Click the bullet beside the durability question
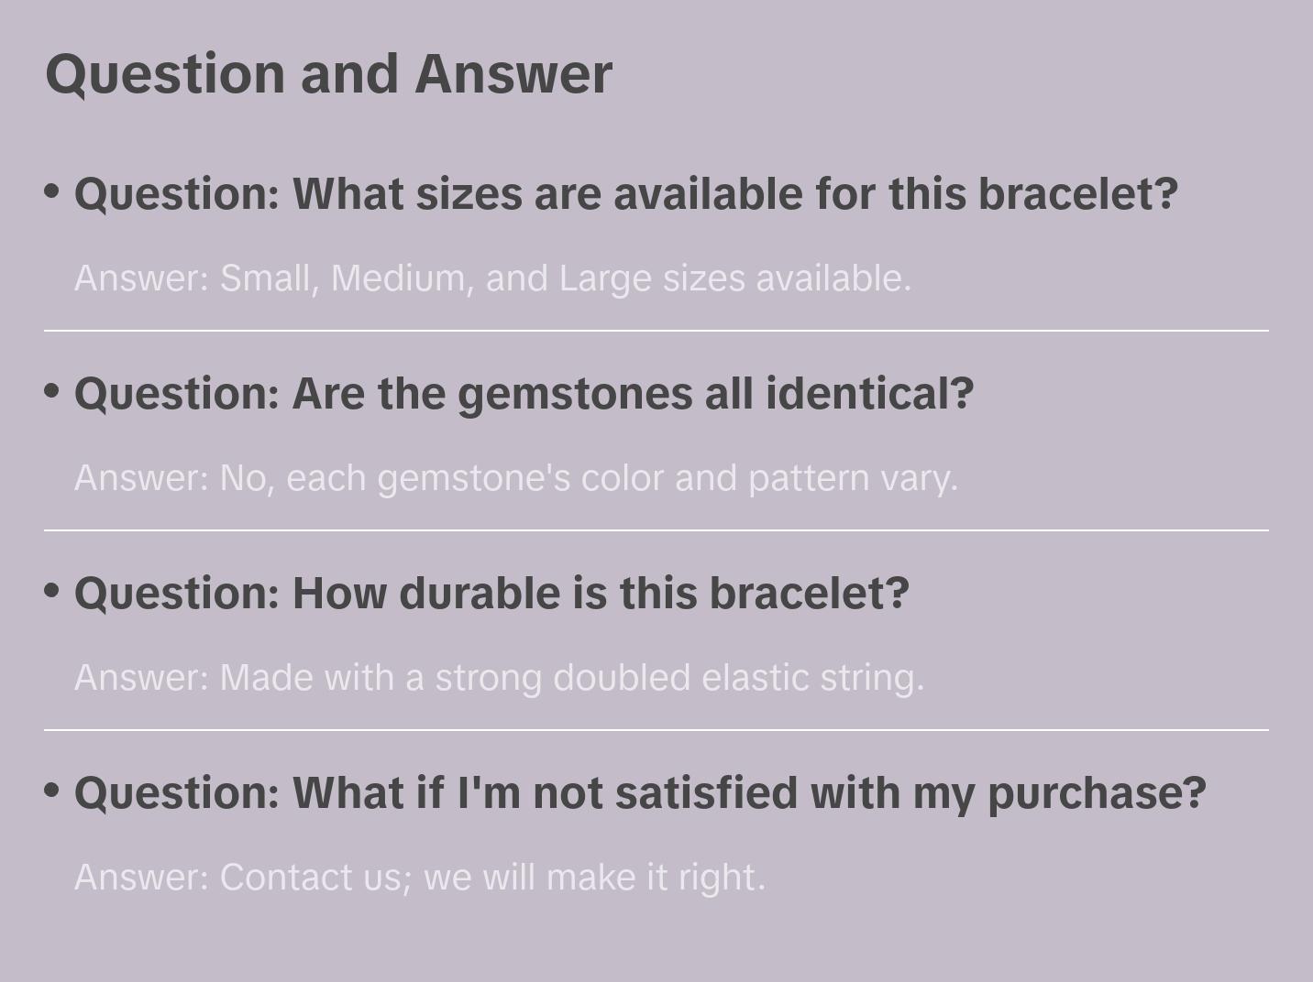This screenshot has width=1313, height=982. [52, 591]
